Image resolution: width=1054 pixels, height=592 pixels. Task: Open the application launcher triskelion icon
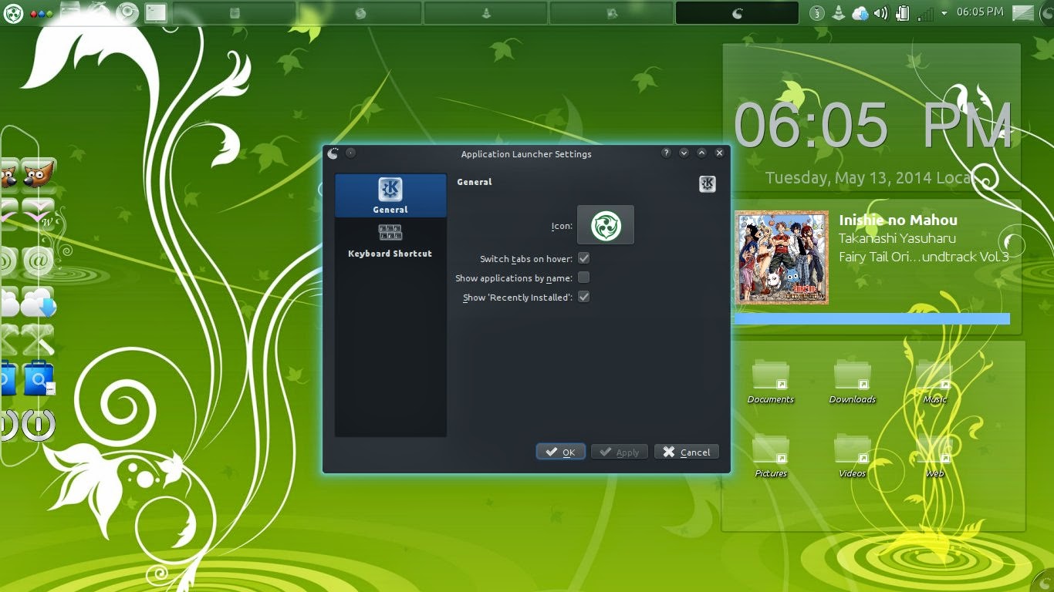[12, 12]
